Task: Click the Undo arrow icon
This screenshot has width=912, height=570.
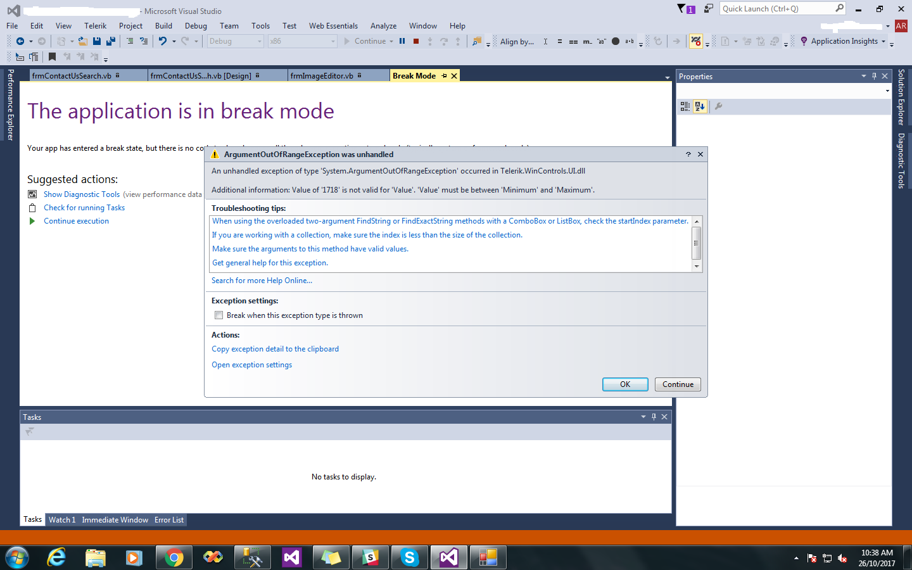Action: [163, 41]
